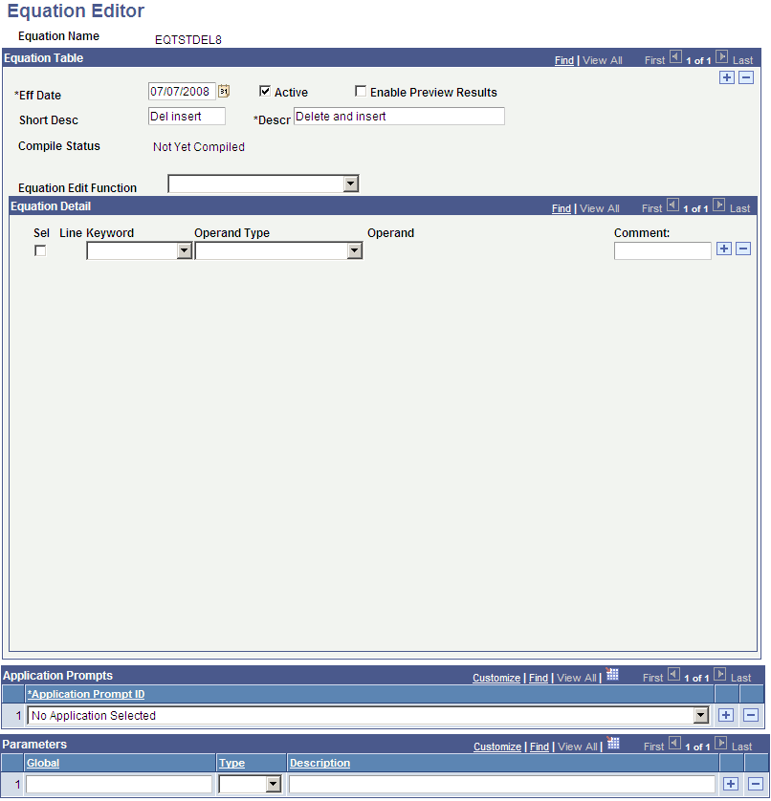Viewport: 771px width, 801px height.
Task: Insert a new Application Prompts row
Action: (x=726, y=714)
